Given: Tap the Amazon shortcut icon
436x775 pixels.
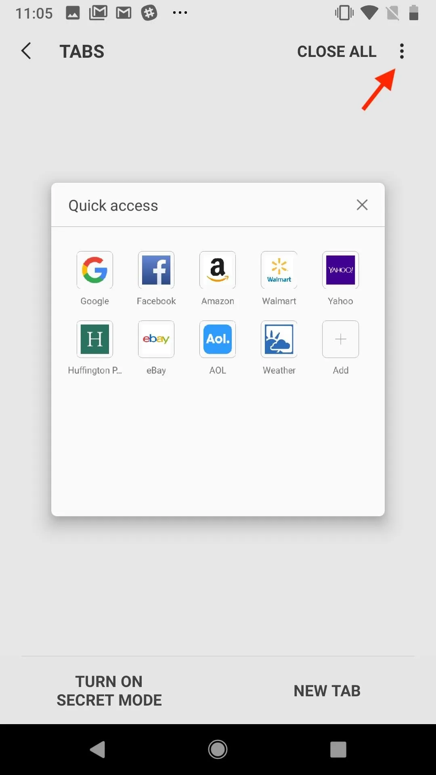Looking at the screenshot, I should [218, 270].
